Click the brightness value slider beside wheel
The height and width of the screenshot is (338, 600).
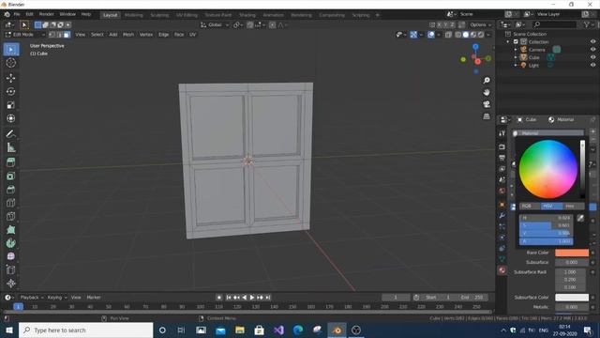(582, 169)
